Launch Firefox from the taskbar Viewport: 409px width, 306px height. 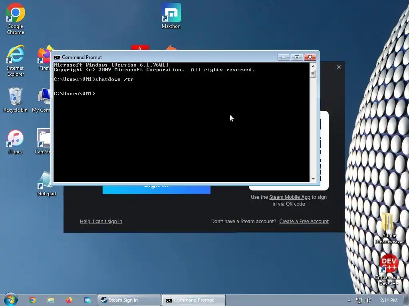pyautogui.click(x=69, y=300)
